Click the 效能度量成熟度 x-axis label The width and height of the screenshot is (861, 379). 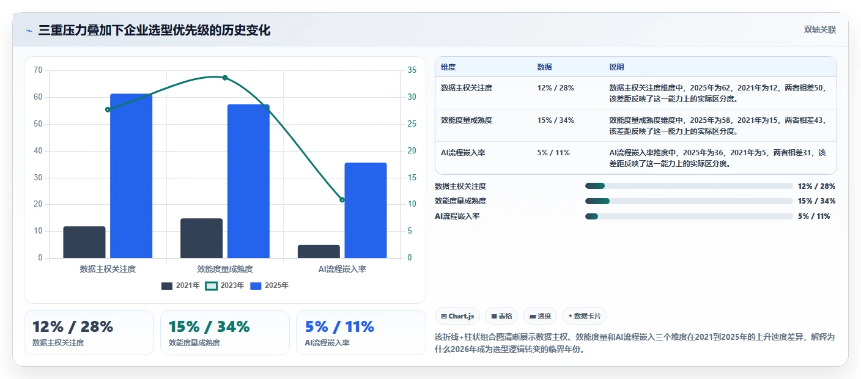(224, 269)
